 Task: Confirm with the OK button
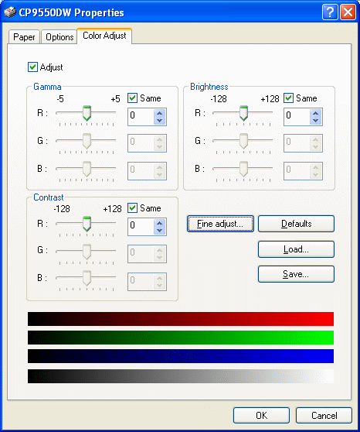click(x=261, y=416)
